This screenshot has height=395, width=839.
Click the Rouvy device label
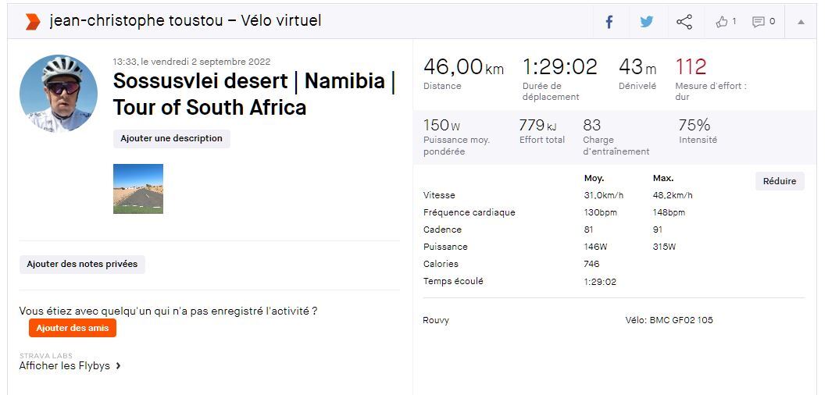click(x=436, y=320)
